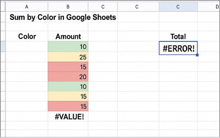Click the red 15 cell directly above #VALUE!

[68, 106]
